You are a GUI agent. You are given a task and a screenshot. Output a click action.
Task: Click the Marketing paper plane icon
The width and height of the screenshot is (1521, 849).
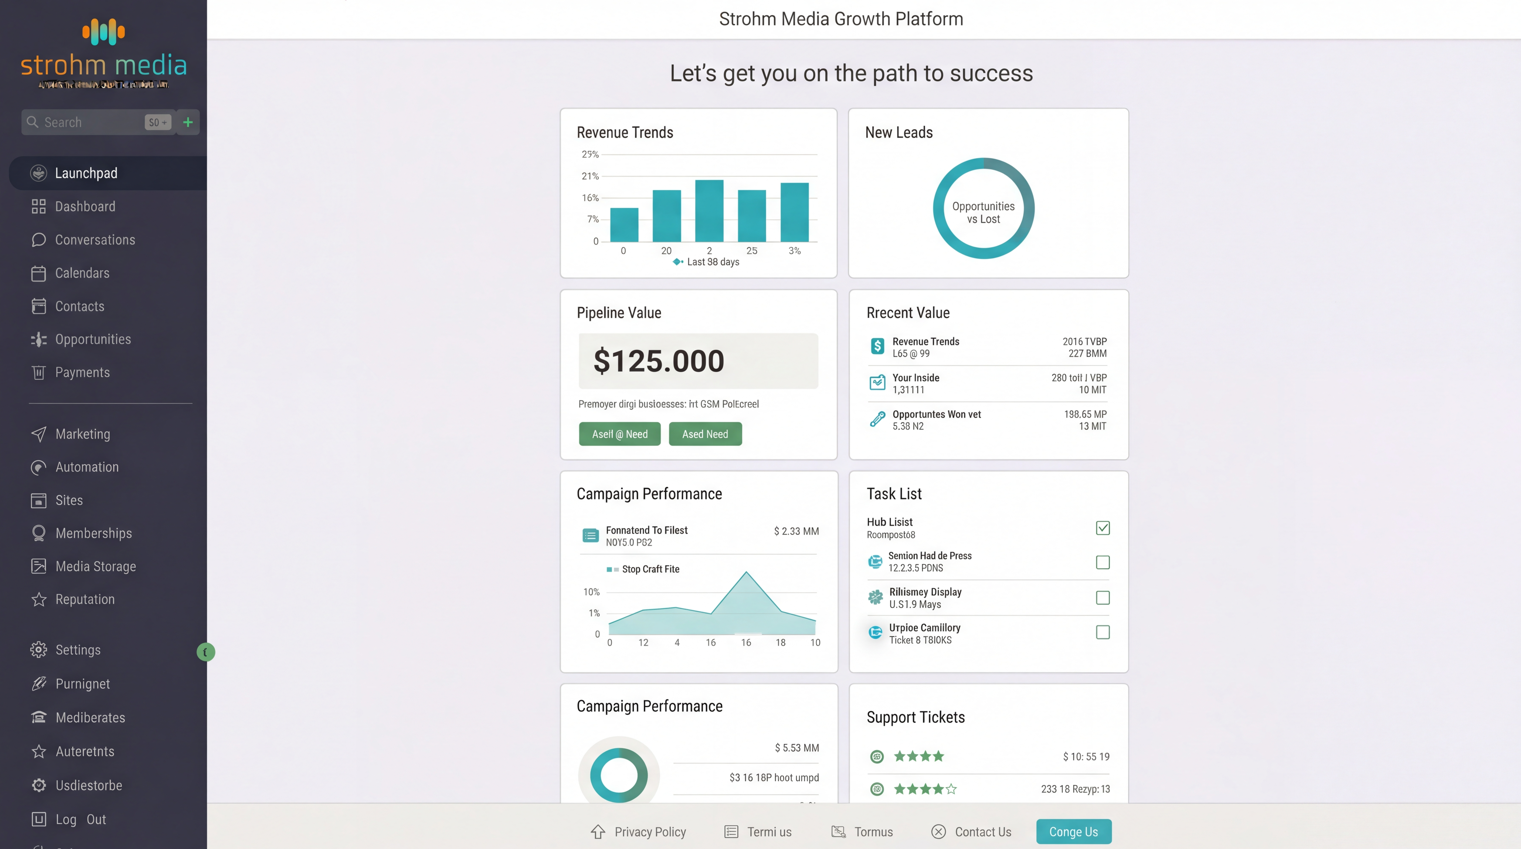coord(38,434)
